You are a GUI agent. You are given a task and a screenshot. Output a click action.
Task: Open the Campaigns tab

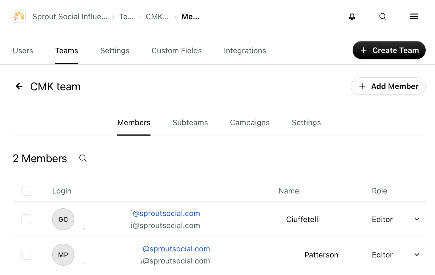(250, 122)
